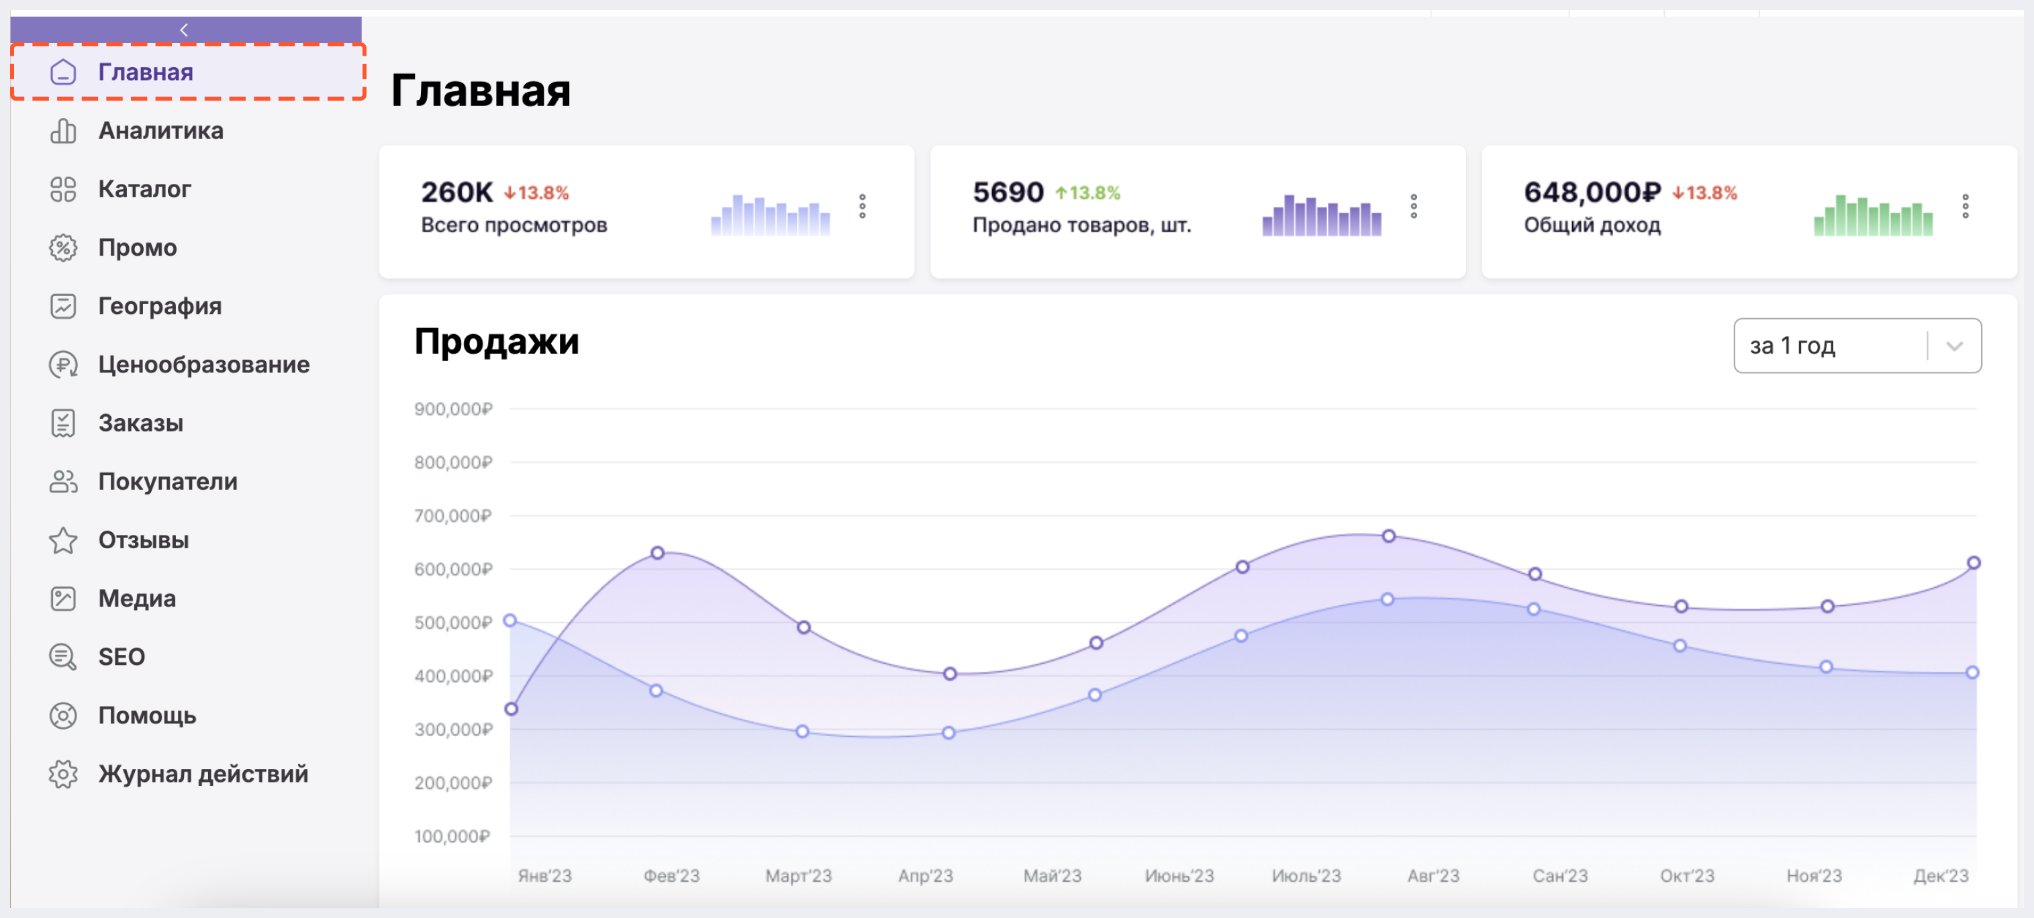
Task: Click the Журнал действий gear icon
Action: pyautogui.click(x=63, y=774)
